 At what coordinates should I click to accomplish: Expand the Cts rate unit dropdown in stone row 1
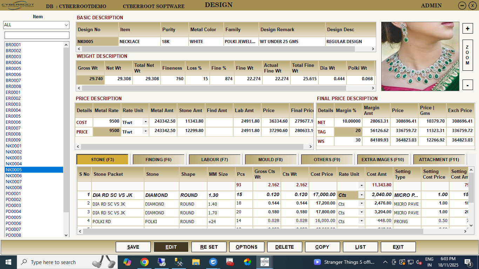point(361,195)
